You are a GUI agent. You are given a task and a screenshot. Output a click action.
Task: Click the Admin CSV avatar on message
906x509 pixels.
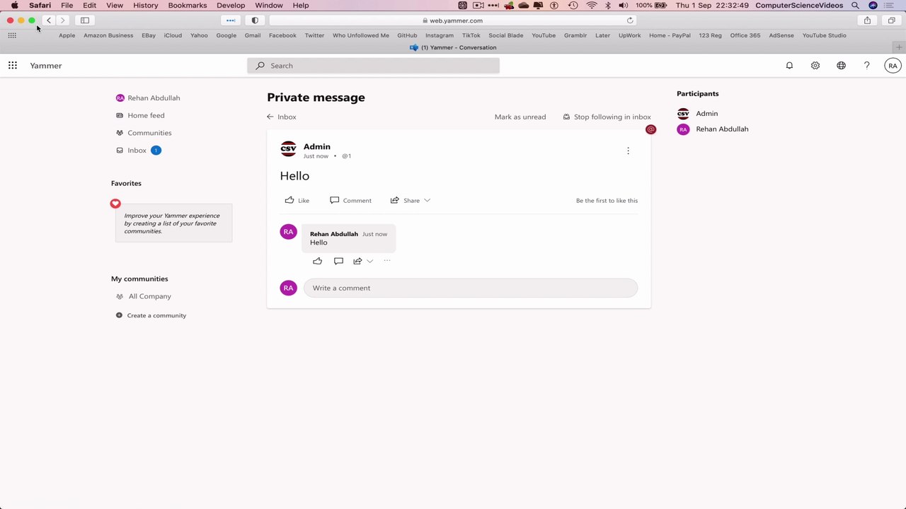coord(288,149)
